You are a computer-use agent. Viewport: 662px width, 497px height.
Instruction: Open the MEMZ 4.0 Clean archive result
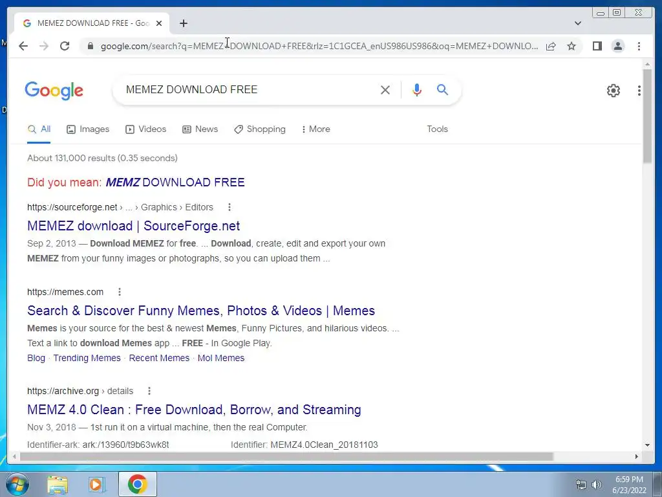[194, 410]
